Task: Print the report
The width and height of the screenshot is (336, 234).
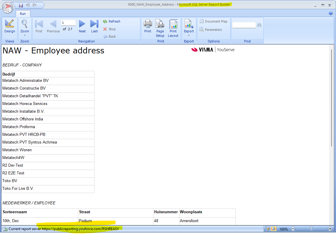Action: click(148, 26)
